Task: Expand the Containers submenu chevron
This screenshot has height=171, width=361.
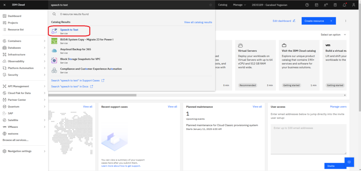Action: (44, 41)
